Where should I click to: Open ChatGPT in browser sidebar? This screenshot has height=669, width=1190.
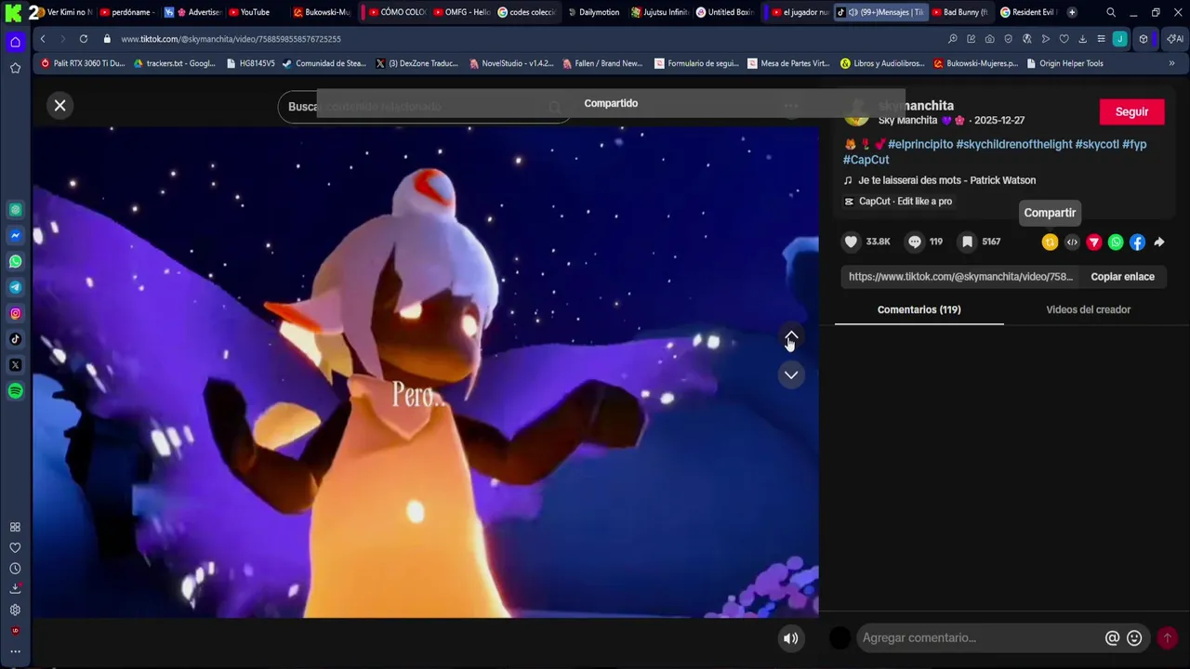(x=15, y=210)
